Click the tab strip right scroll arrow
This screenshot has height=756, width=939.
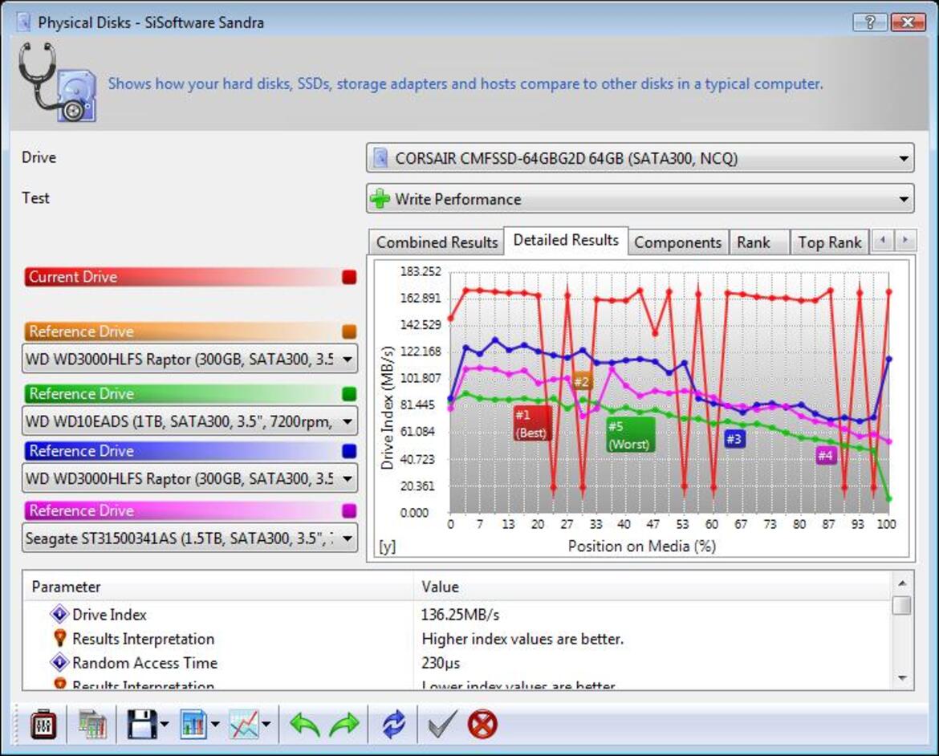click(904, 240)
